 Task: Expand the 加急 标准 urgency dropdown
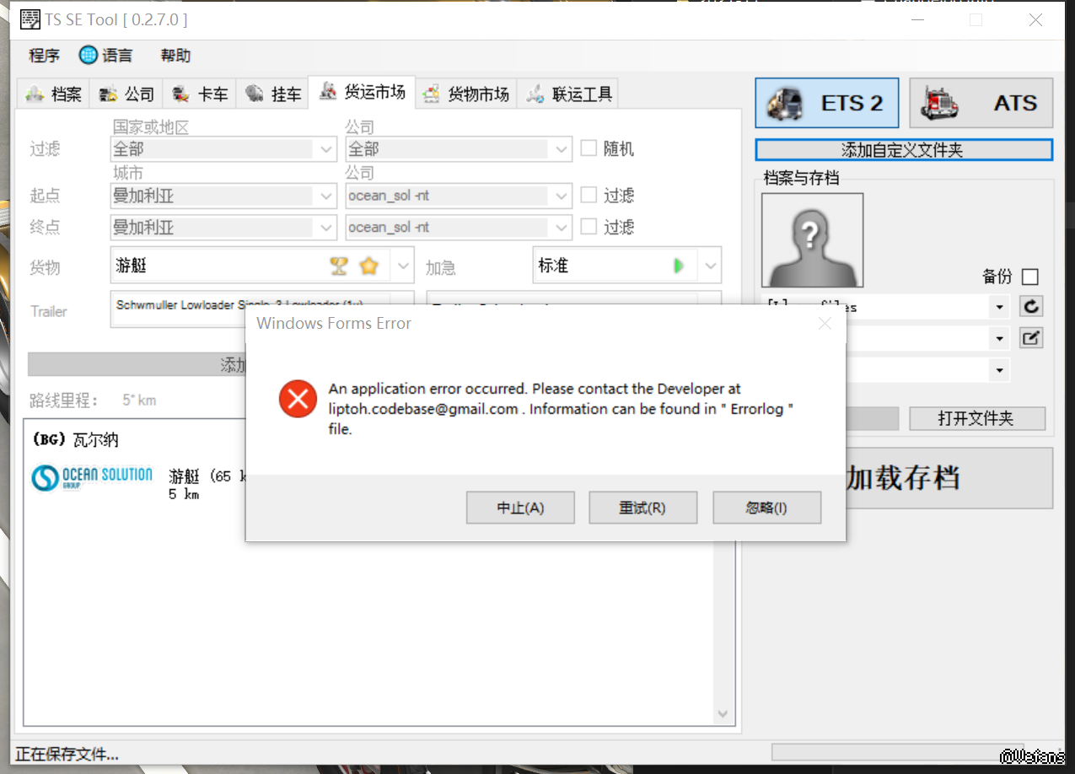pyautogui.click(x=711, y=266)
